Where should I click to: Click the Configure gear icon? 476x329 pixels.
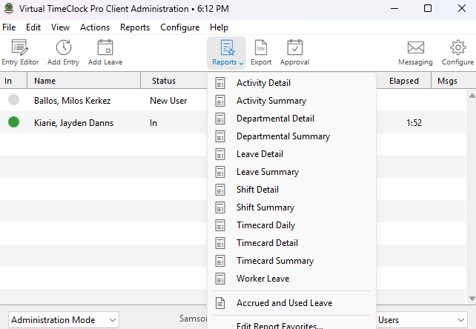point(457,47)
